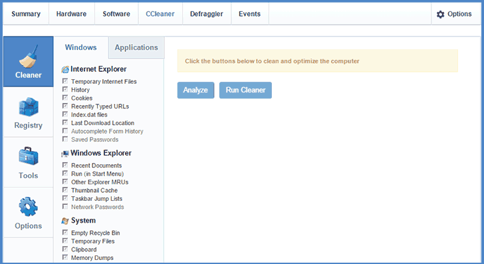The image size is (484, 264).
Task: Click the Analyze button
Action: point(195,90)
